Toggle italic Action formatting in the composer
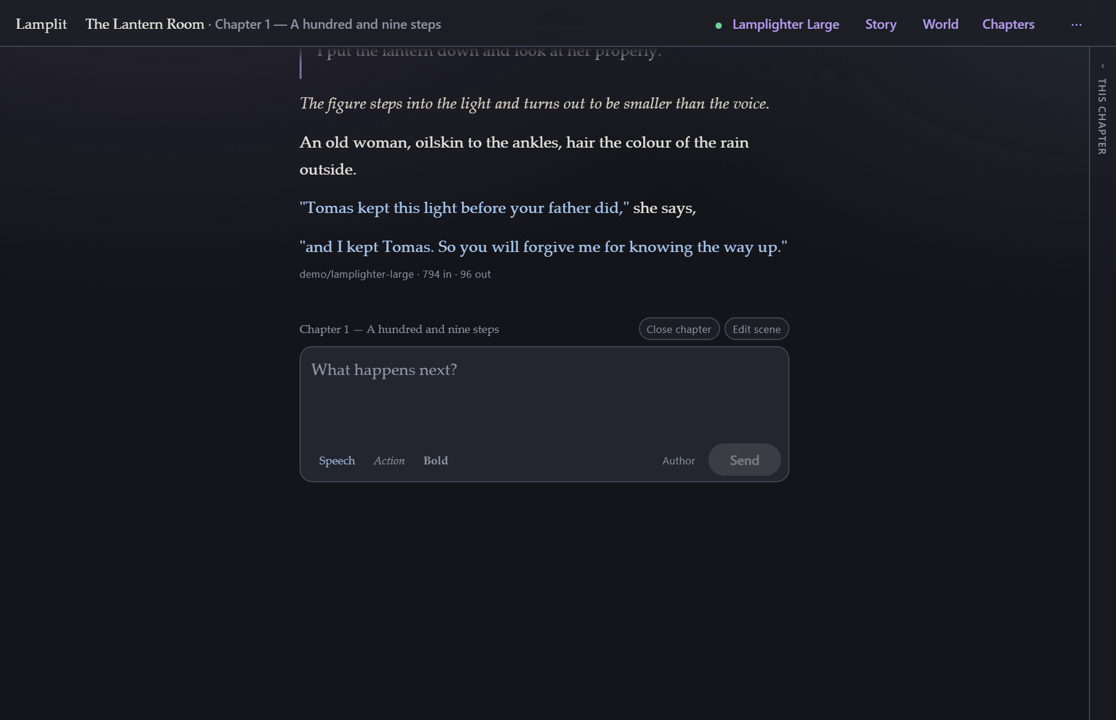 [389, 460]
